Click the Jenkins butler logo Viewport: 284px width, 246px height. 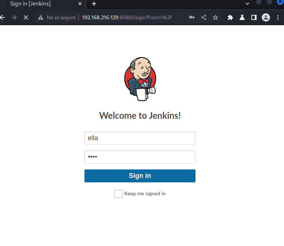140,79
